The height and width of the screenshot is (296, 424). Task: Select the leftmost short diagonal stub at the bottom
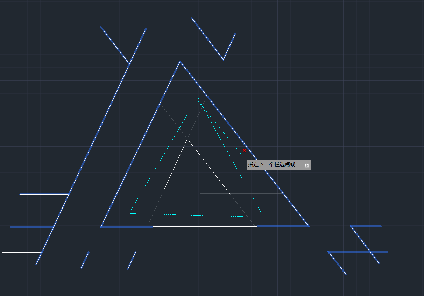(x=85, y=260)
